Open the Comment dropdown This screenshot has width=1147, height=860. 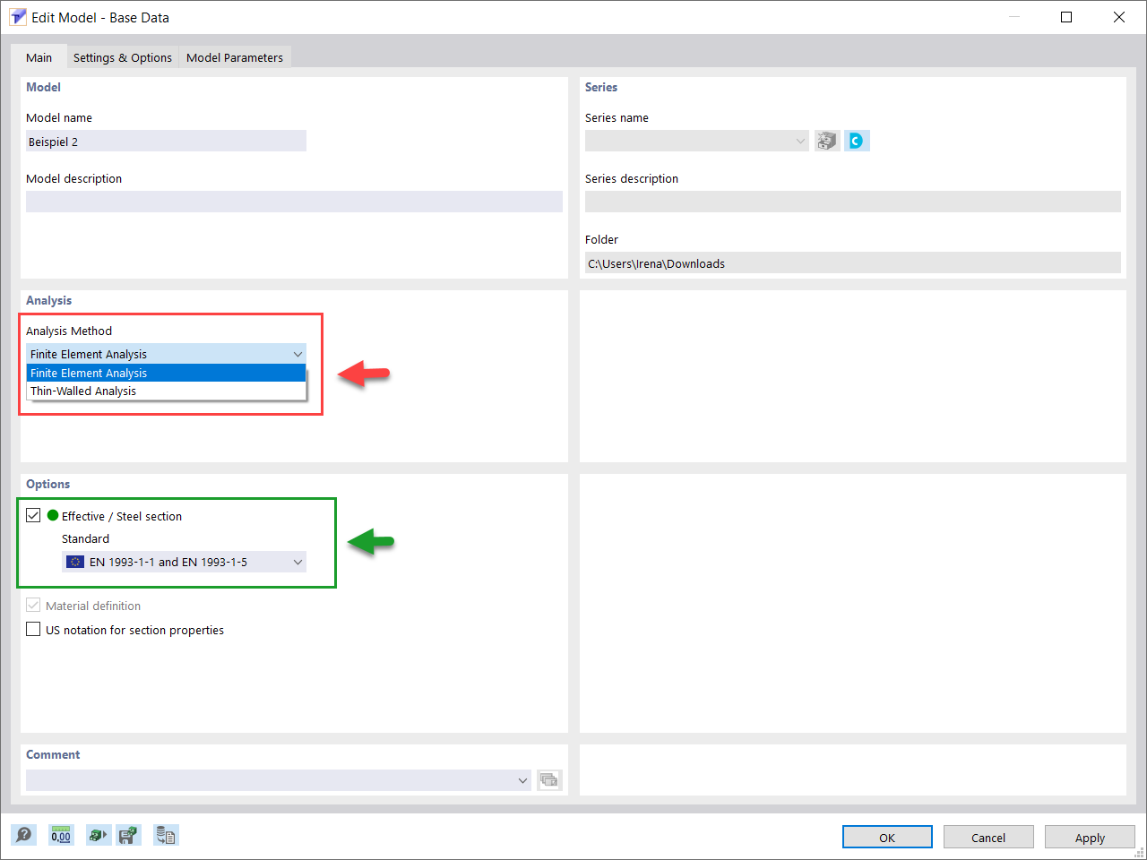(x=522, y=779)
